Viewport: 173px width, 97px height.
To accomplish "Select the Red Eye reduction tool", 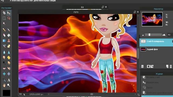I will [x=4, y=68].
